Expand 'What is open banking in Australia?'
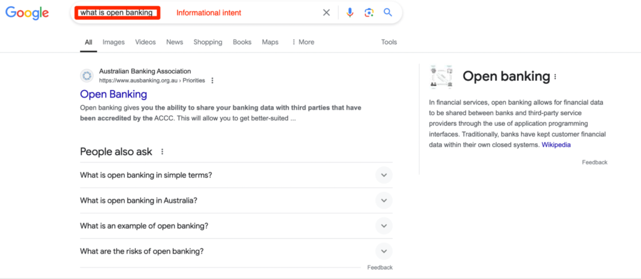The height and width of the screenshot is (279, 641). pos(236,201)
